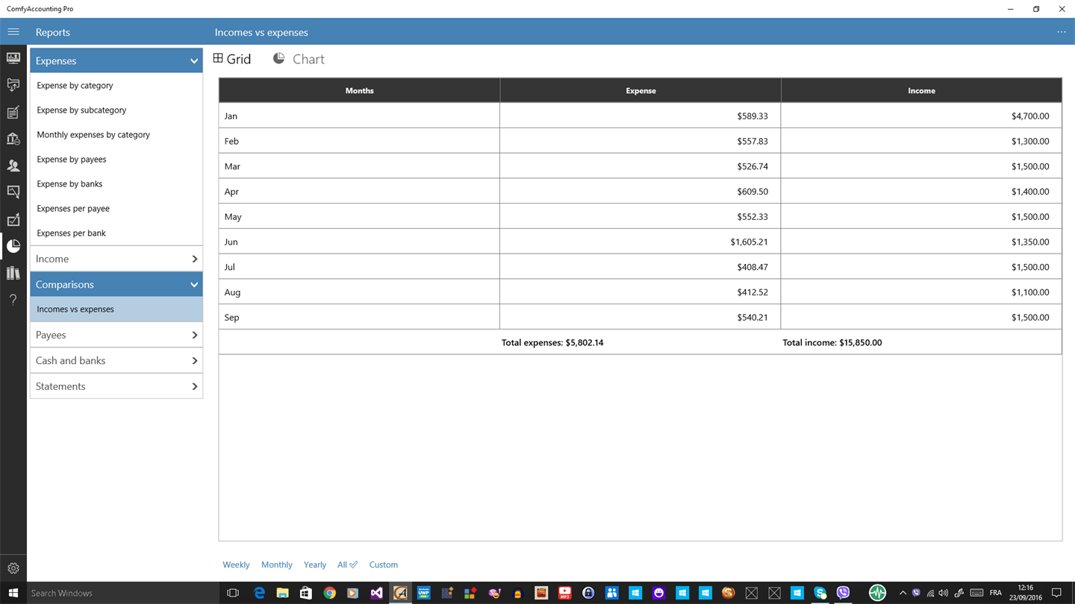Open the hamburger navigation menu
This screenshot has width=1075, height=604.
tap(13, 32)
